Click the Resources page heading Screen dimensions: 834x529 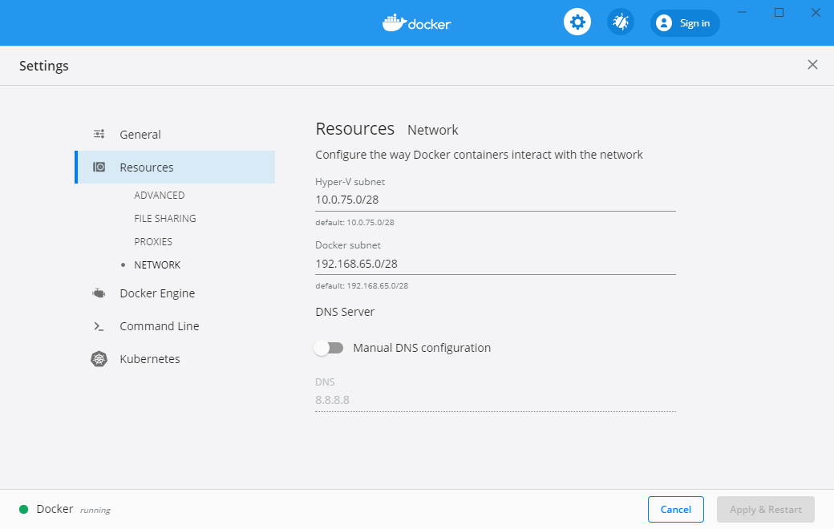coord(354,129)
